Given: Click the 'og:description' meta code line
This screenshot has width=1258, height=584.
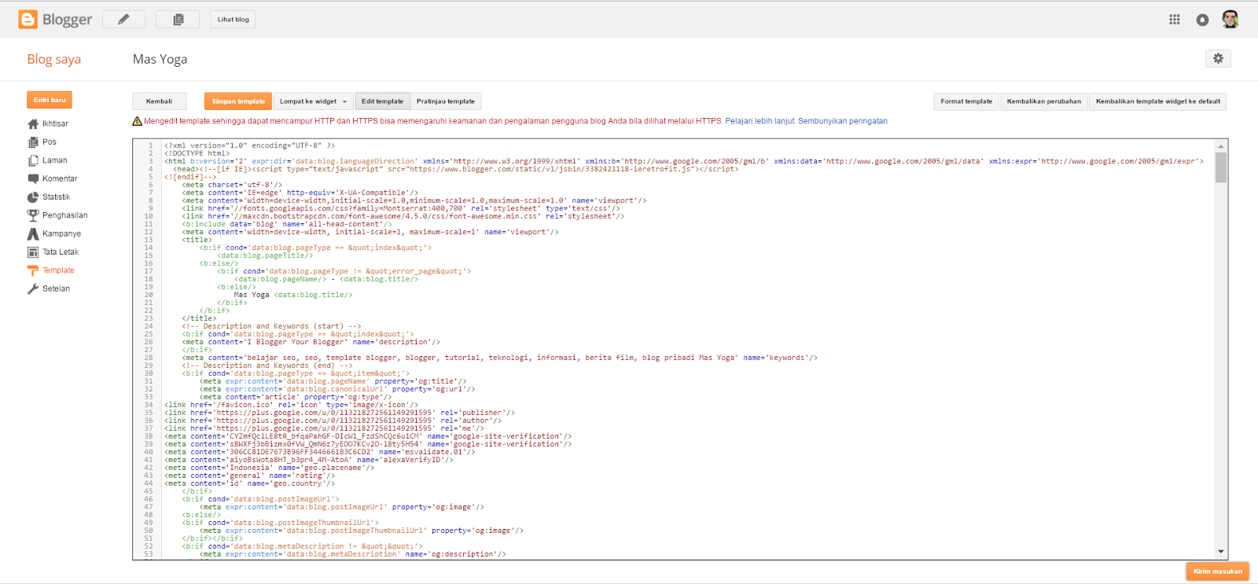Looking at the screenshot, I should pos(352,554).
